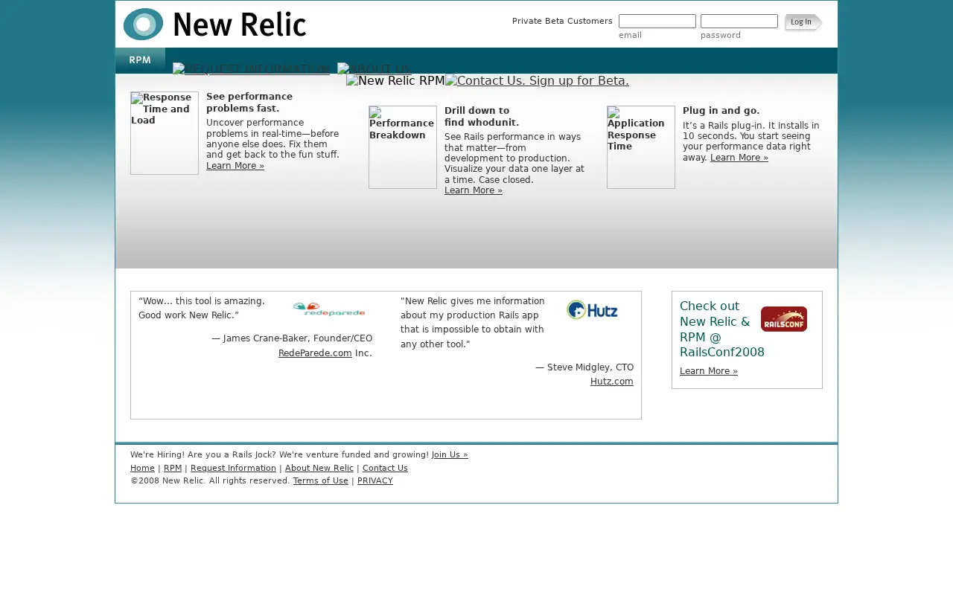This screenshot has height=595, width=953.
Task: Open the Hutz logo
Action: tap(592, 310)
